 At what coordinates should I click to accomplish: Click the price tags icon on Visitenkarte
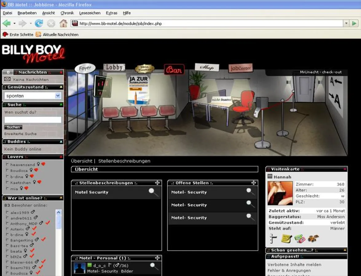click(x=300, y=239)
